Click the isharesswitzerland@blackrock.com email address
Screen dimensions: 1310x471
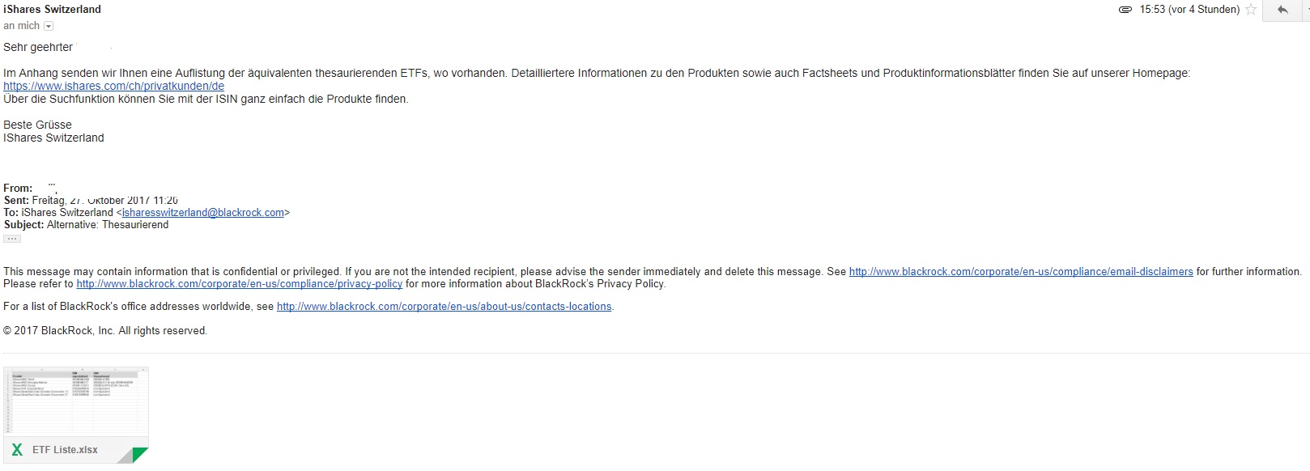(203, 212)
